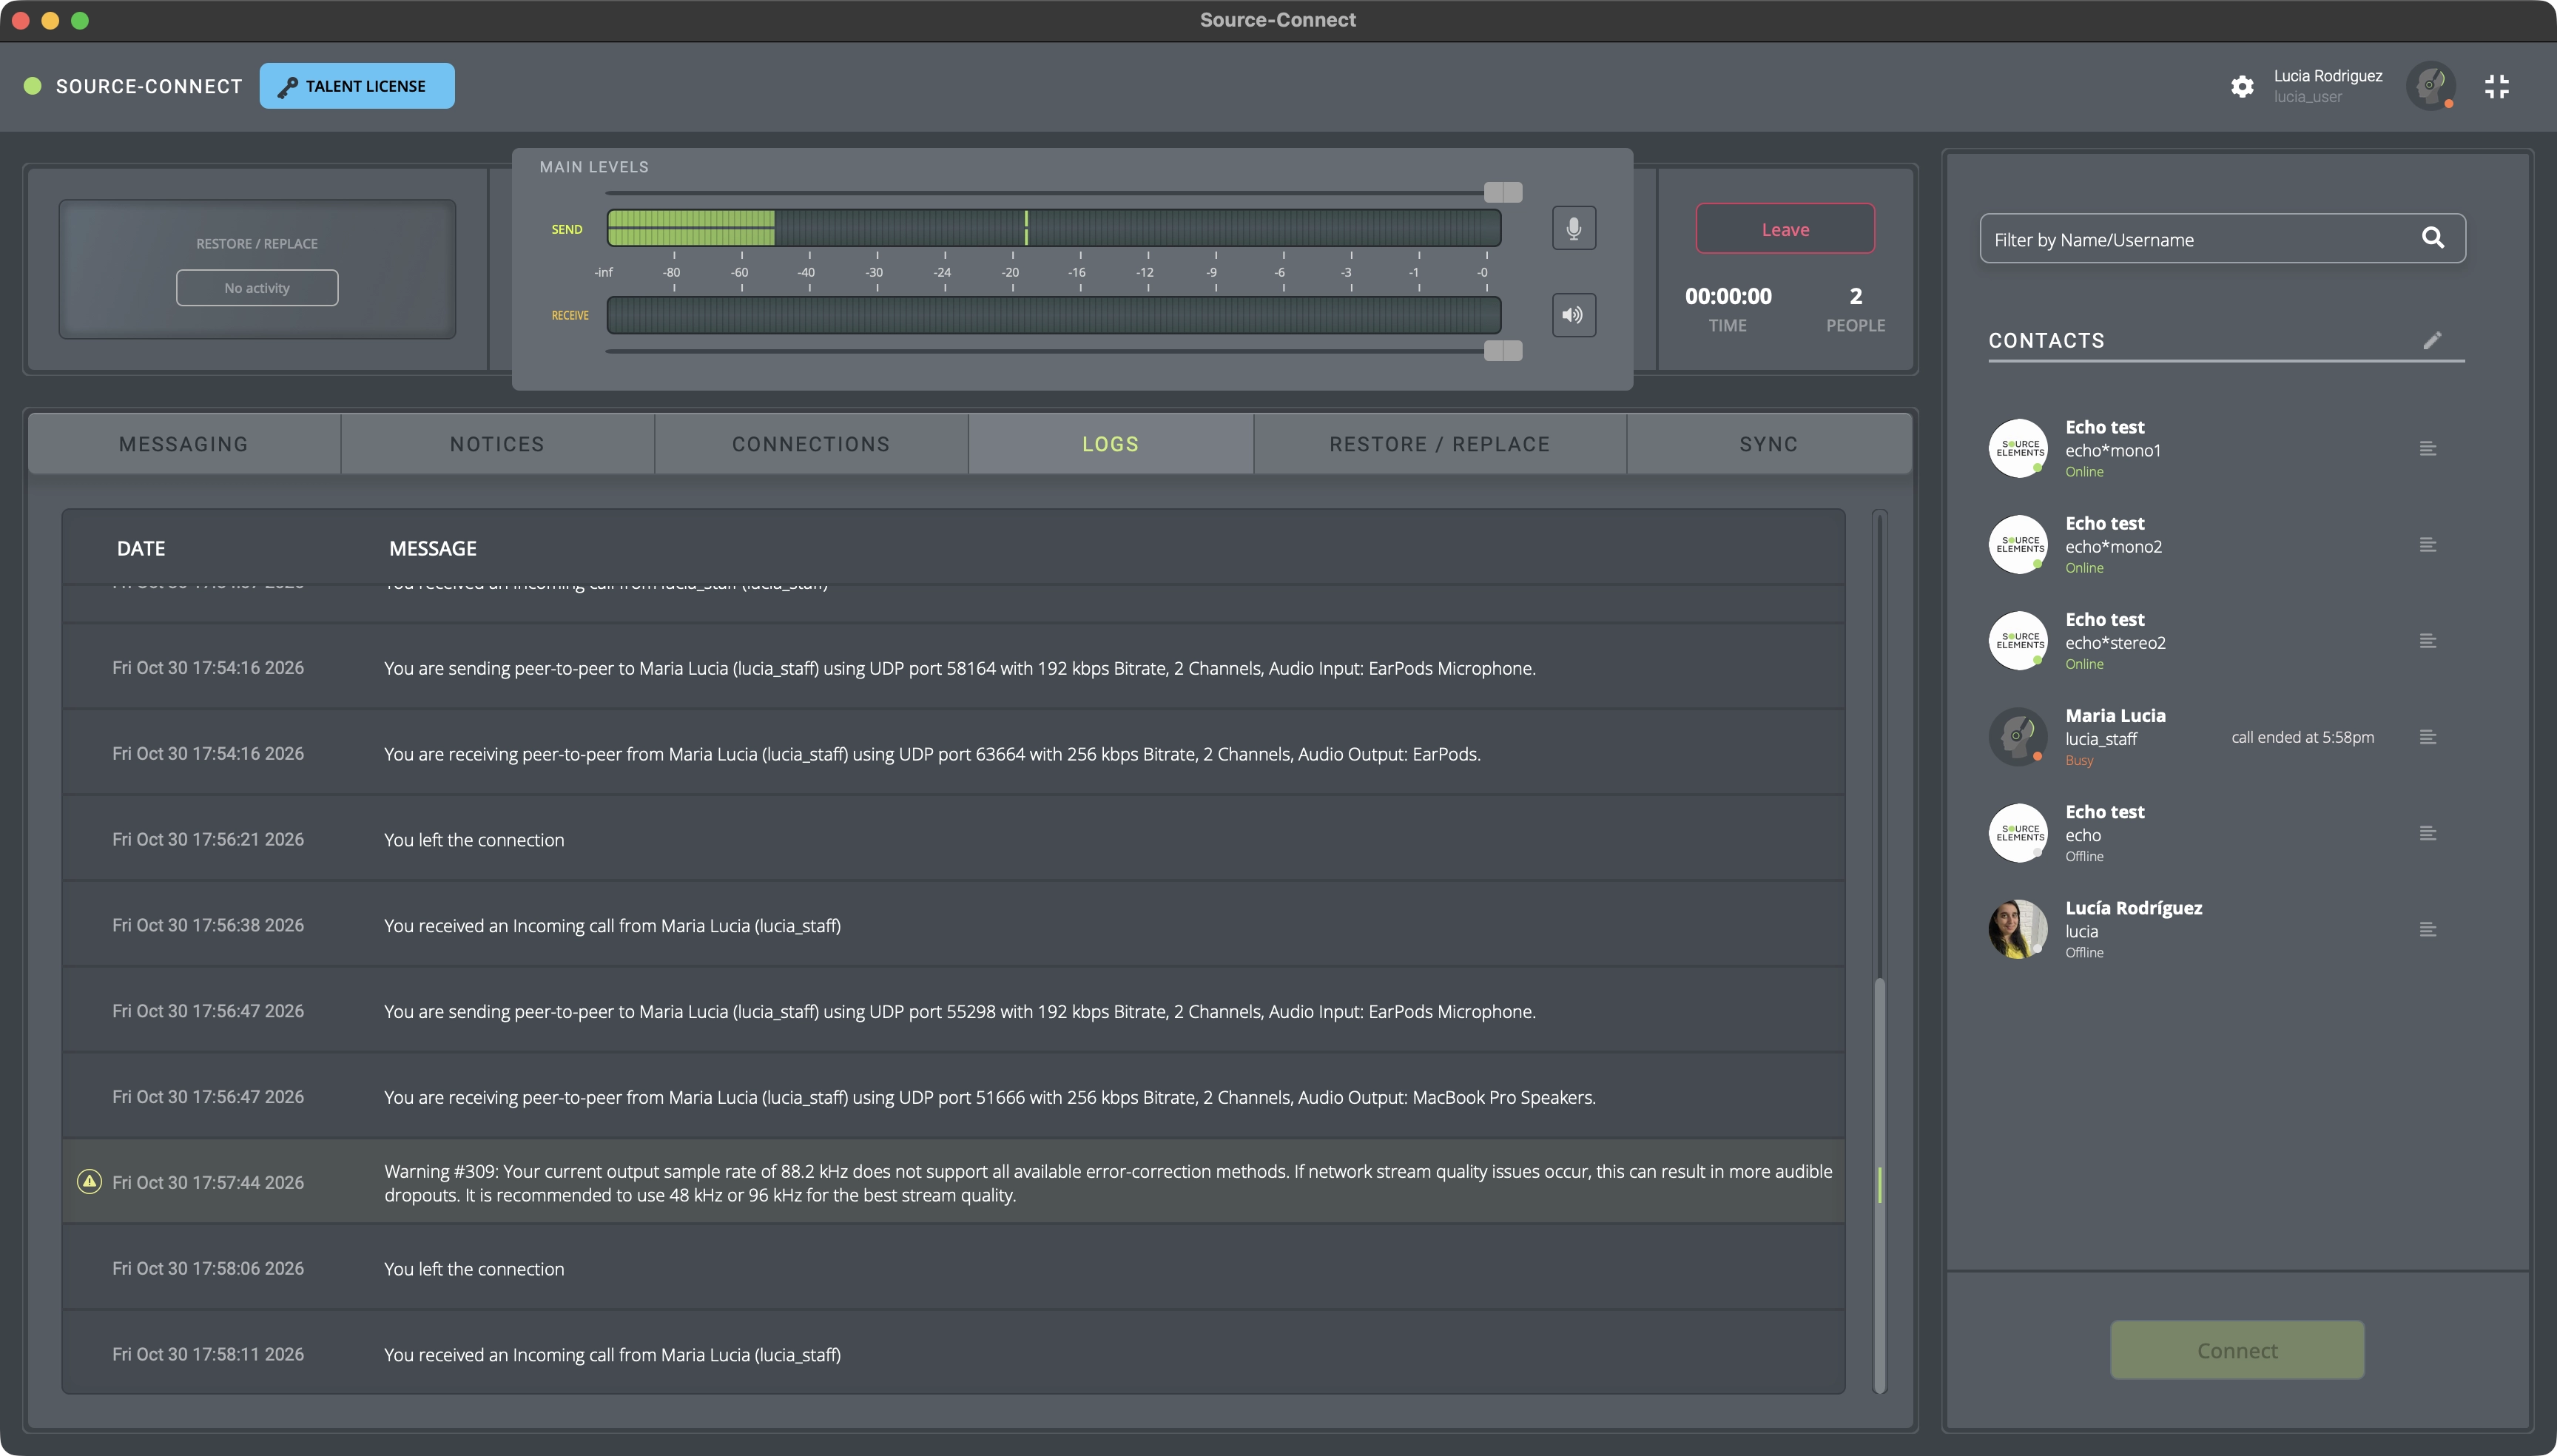Image resolution: width=2557 pixels, height=1456 pixels.
Task: Mute the send microphone
Action: [x=1573, y=228]
